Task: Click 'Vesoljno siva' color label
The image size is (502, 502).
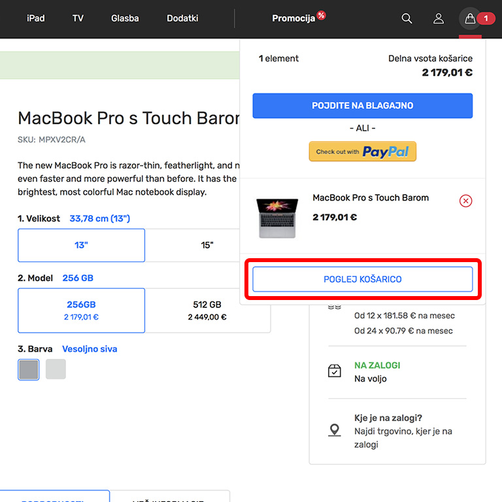Action: [90, 349]
